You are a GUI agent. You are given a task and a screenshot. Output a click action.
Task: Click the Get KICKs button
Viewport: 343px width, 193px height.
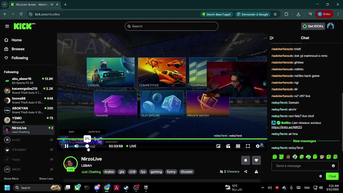point(313,26)
